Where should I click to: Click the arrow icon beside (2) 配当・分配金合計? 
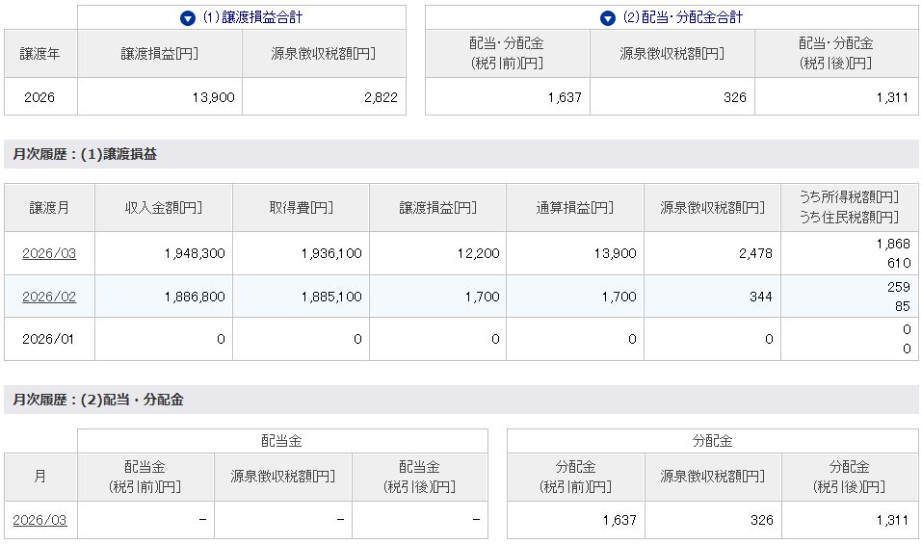tap(607, 18)
